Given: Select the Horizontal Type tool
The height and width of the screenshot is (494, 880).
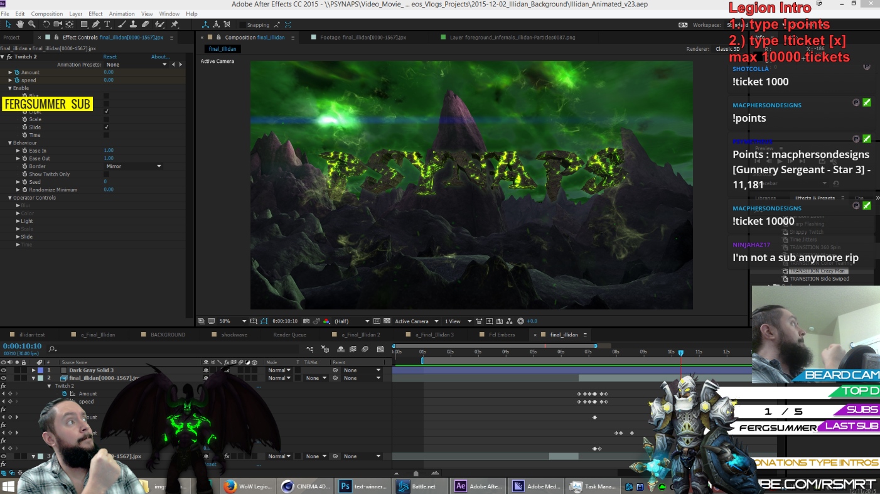Looking at the screenshot, I should tap(107, 24).
